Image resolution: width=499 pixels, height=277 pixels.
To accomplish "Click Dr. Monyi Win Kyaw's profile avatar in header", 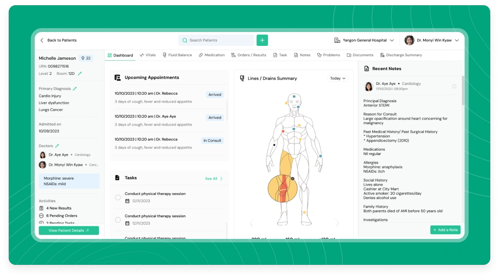I will pyautogui.click(x=409, y=40).
